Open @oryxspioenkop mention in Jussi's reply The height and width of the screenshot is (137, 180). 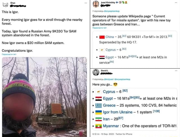click(112, 11)
